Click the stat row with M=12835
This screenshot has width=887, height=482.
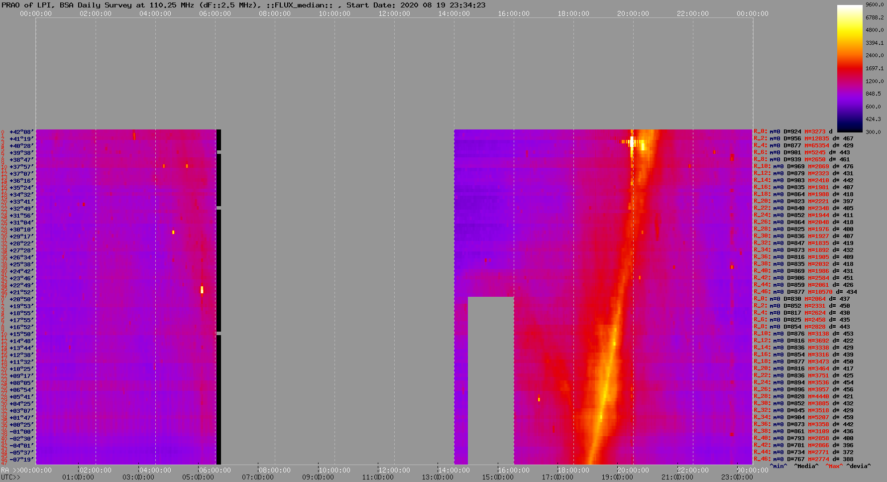pyautogui.click(x=803, y=138)
